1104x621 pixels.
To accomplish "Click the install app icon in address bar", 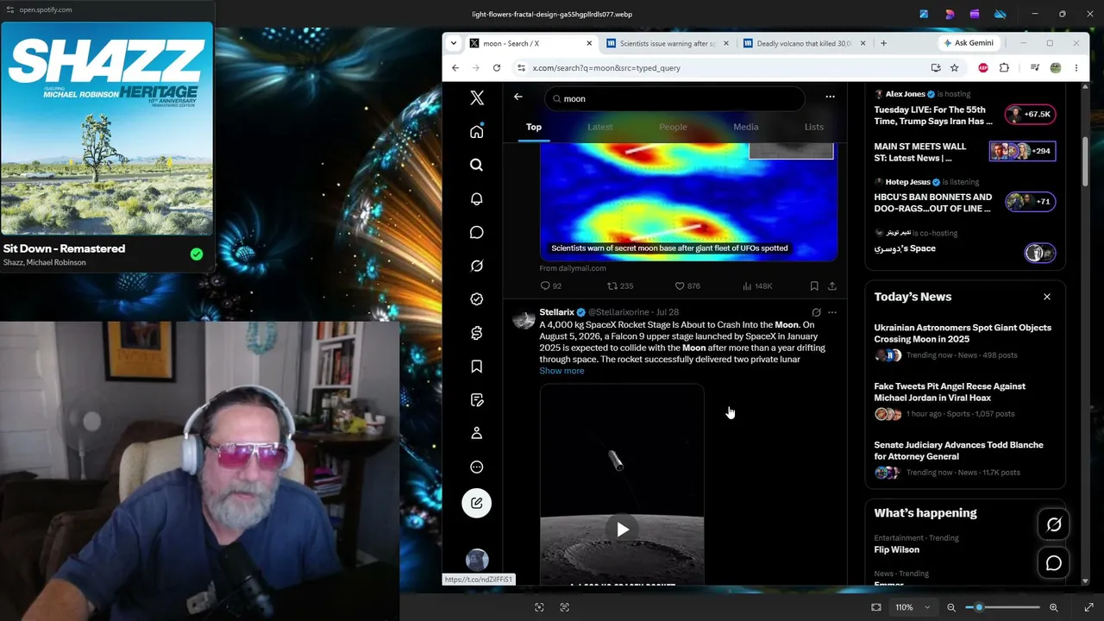I will 936,67.
